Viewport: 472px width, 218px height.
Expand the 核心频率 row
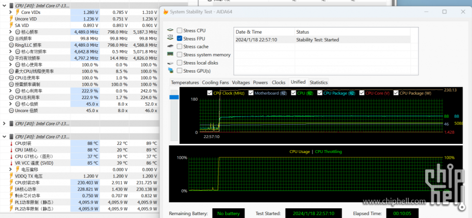coord(11,32)
